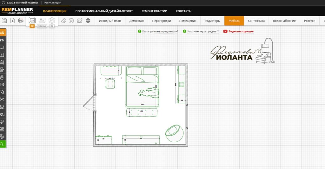This screenshot has width=325, height=169.
Task: Select the table and chairs category in the sidebar
Action: coord(2,40)
